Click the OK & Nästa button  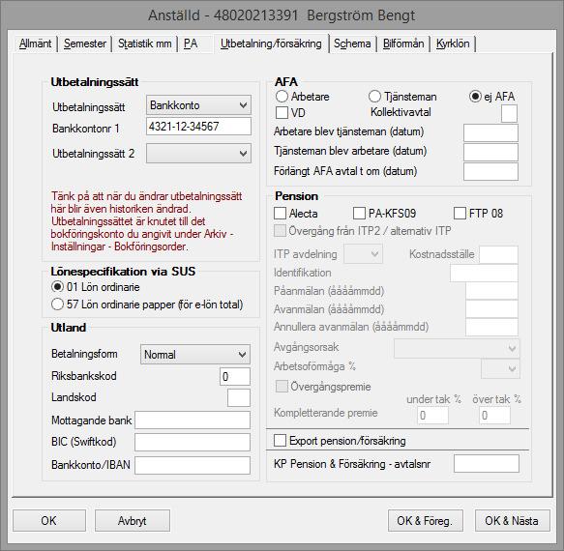(513, 520)
